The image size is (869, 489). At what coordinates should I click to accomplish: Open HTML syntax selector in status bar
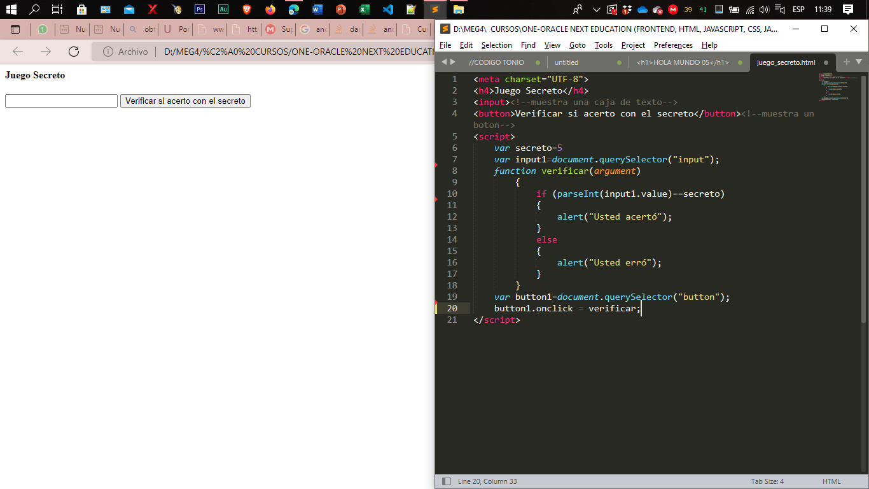[831, 481]
